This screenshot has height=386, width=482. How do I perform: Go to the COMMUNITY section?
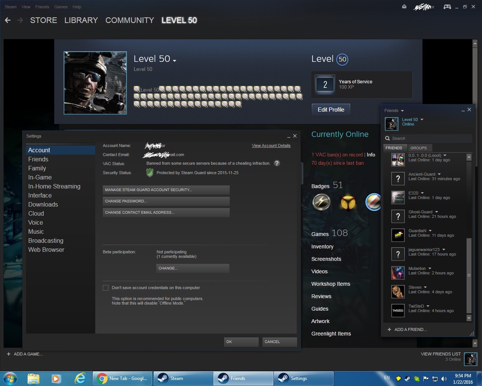point(130,20)
